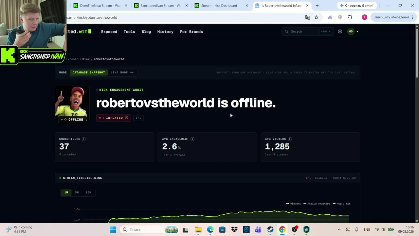Click the IRL category tag

point(138,118)
